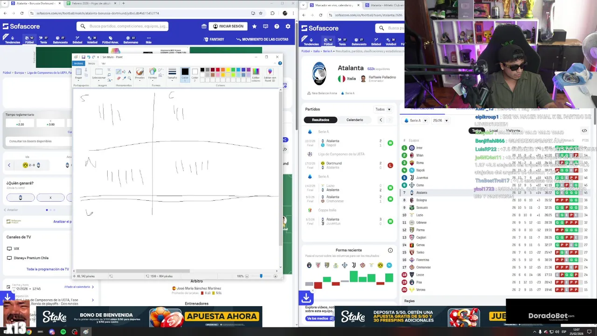Pick the red color swatch in Paint
Viewport: 597px width, 336px height.
218,70
